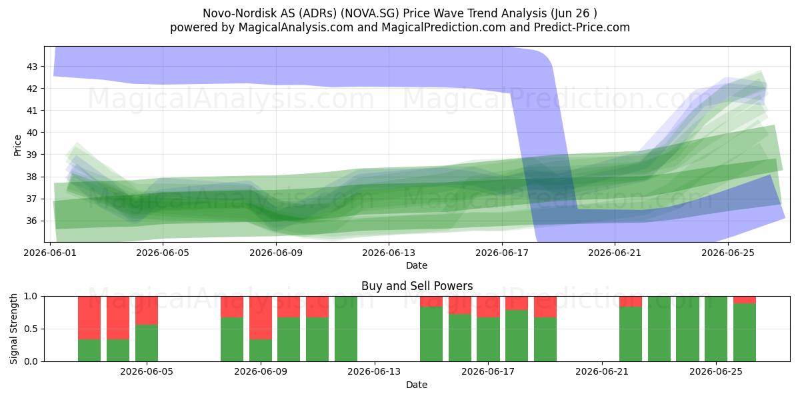This screenshot has width=800, height=400.
Task: Click the 2026-06-25 date tick of the price chart
Action: [x=727, y=253]
